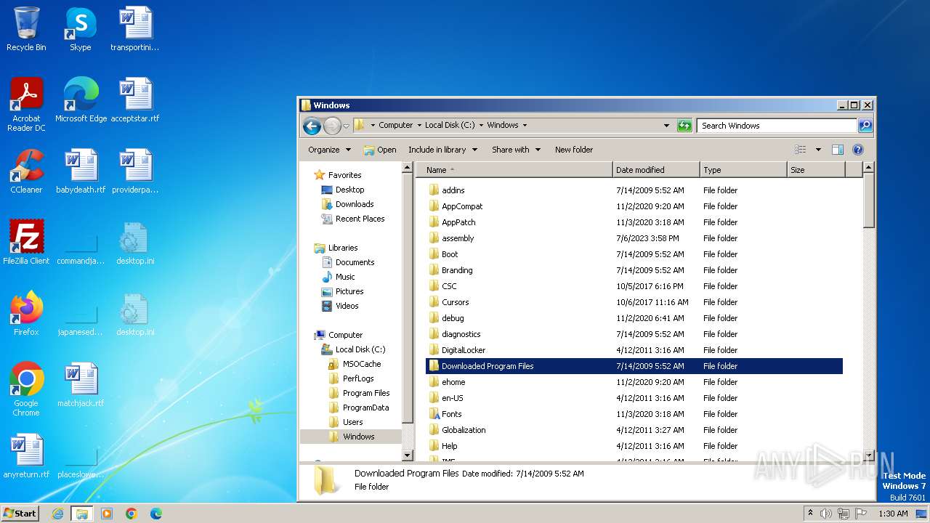Select the CCleaner desktop shortcut
The height and width of the screenshot is (523, 930).
[26, 171]
